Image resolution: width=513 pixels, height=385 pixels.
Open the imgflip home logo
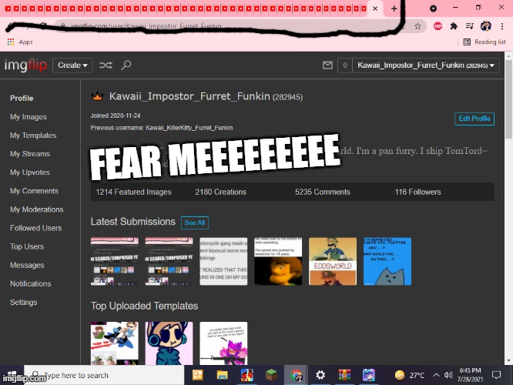[x=25, y=65]
